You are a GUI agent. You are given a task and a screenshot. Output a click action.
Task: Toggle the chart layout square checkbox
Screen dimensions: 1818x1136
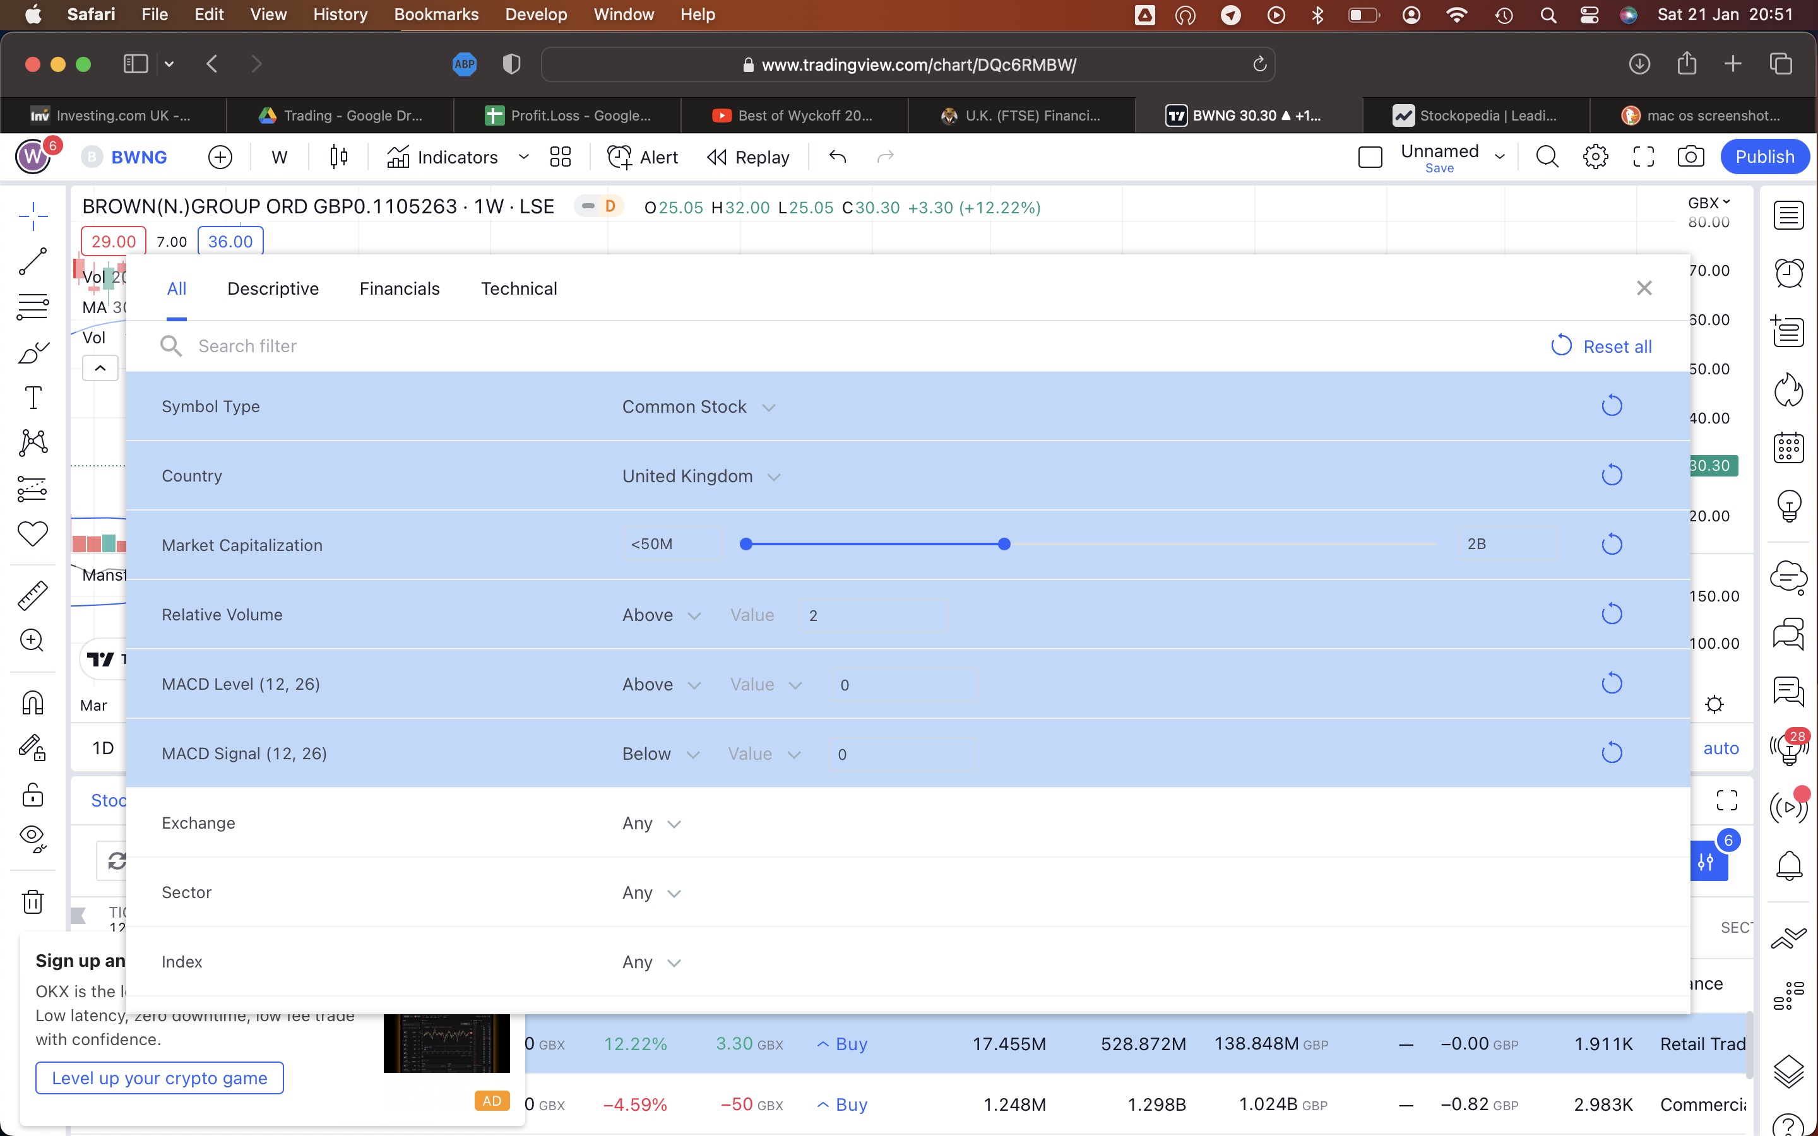tap(1370, 157)
